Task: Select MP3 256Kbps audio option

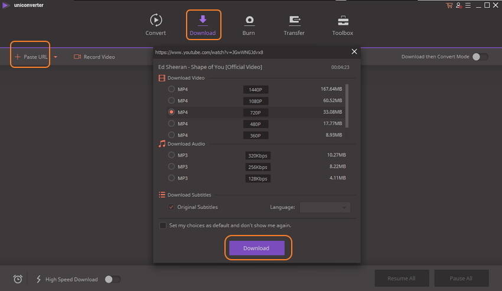Action: tap(171, 166)
